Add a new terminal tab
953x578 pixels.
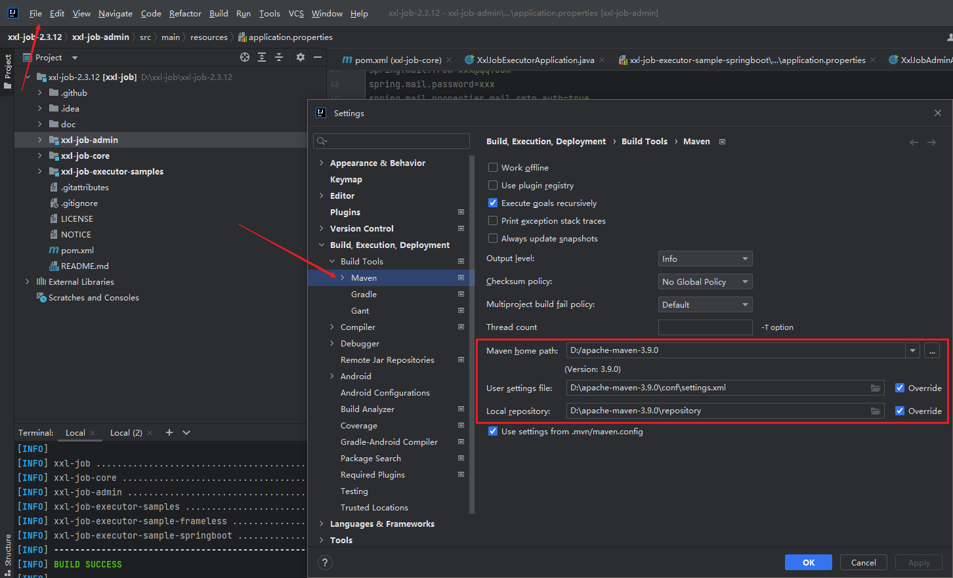point(169,432)
